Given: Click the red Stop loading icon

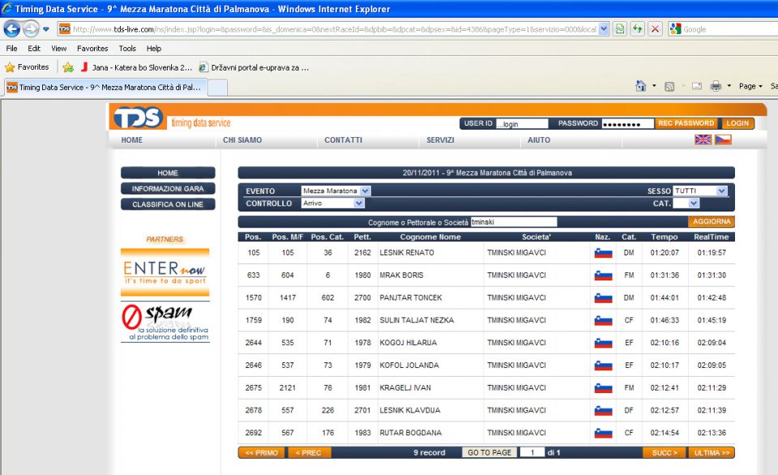Looking at the screenshot, I should (x=655, y=29).
